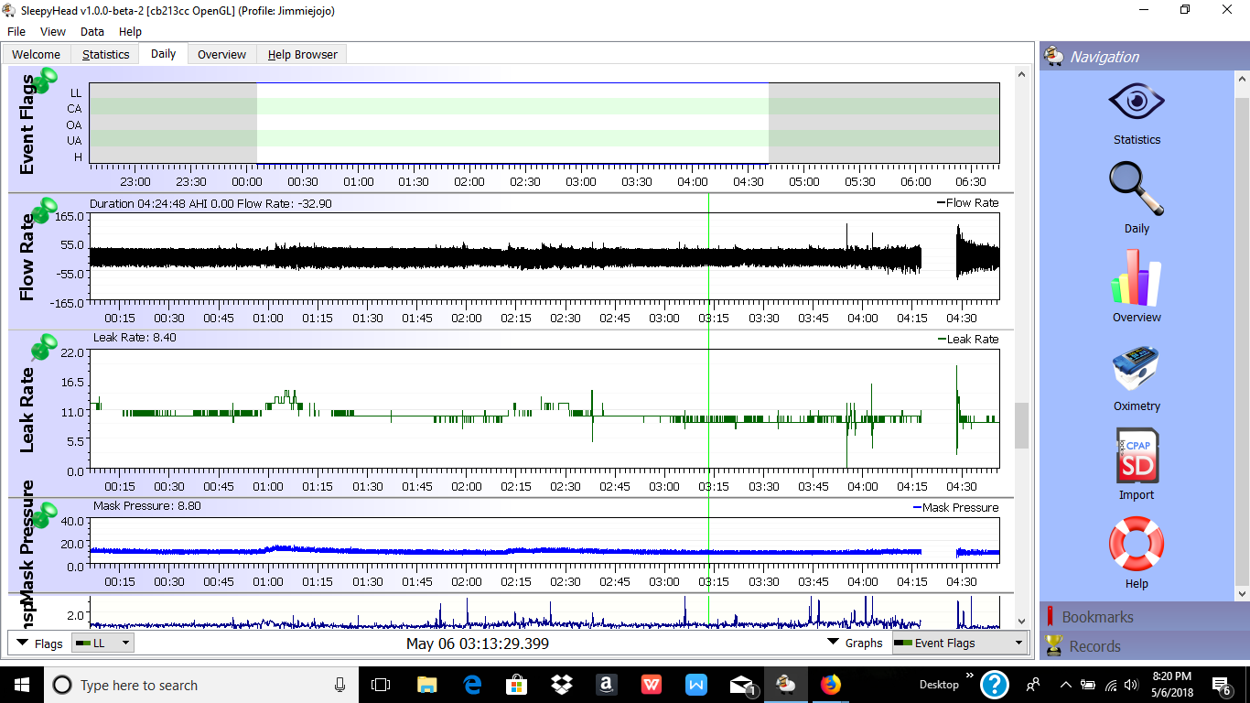Open Microsoft Store from taskbar
This screenshot has width=1250, height=703.
tap(517, 685)
